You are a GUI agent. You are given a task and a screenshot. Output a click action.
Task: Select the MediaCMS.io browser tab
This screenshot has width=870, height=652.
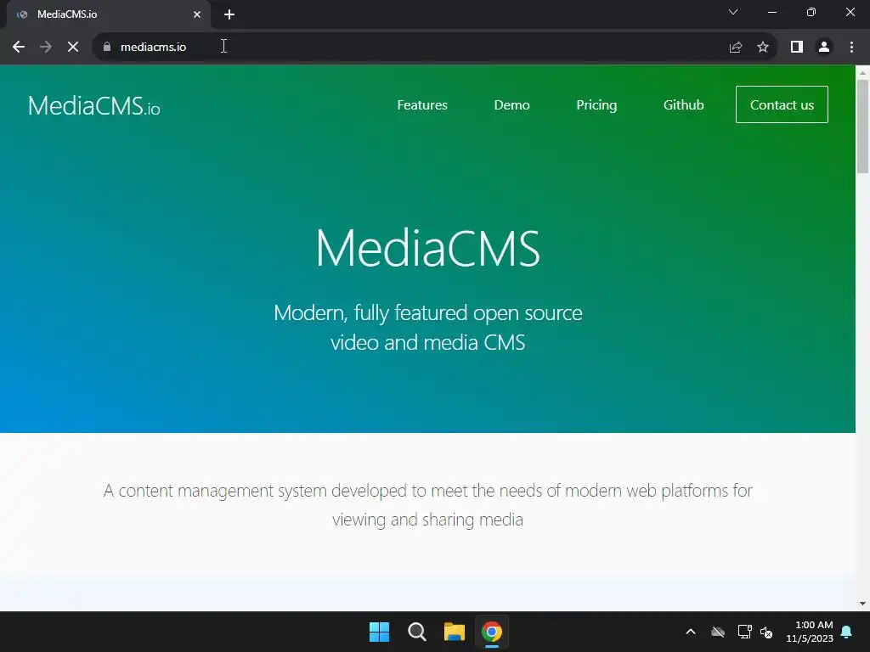109,14
